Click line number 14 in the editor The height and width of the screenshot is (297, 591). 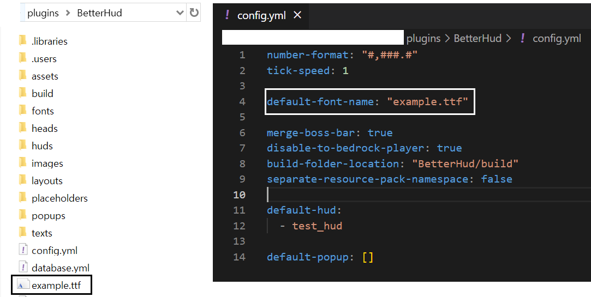click(x=240, y=257)
